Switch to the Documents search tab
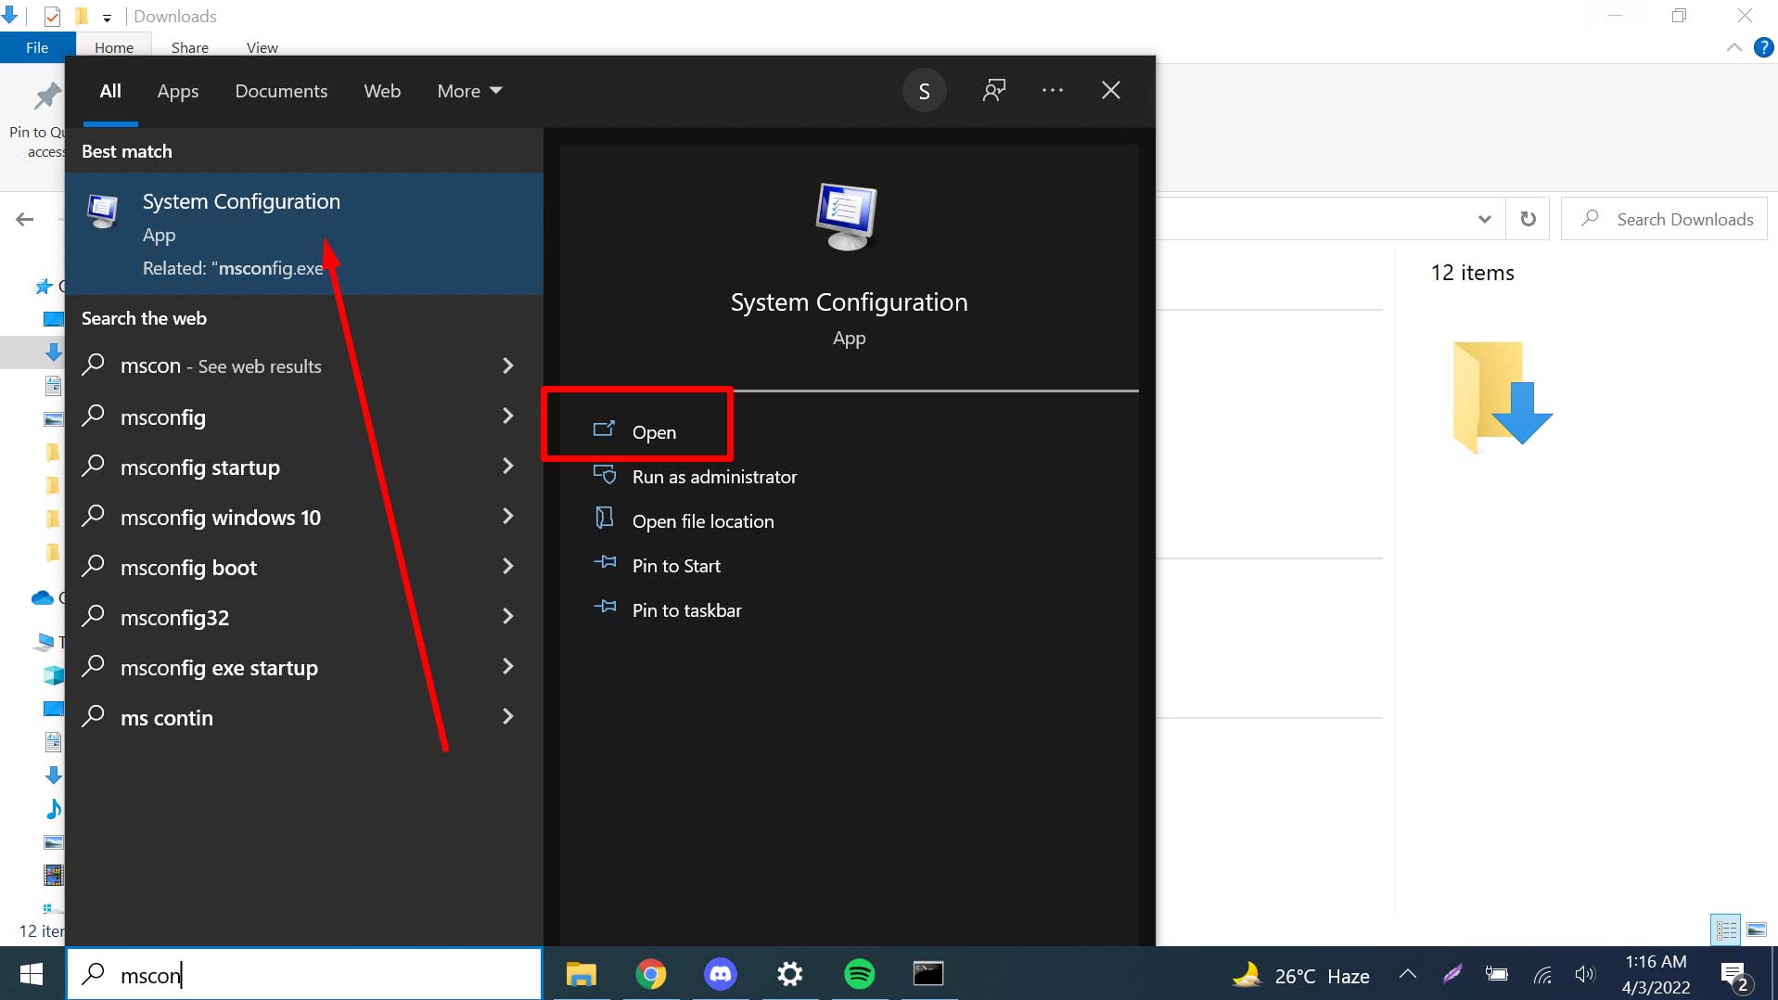 click(x=281, y=90)
